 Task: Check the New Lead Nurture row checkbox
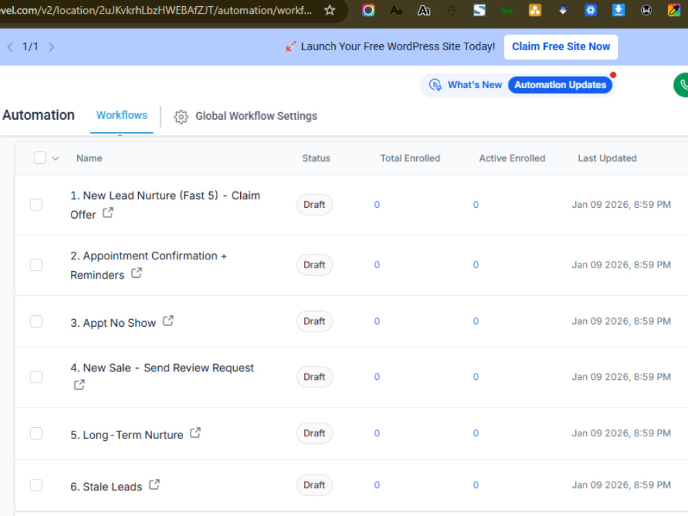36,204
